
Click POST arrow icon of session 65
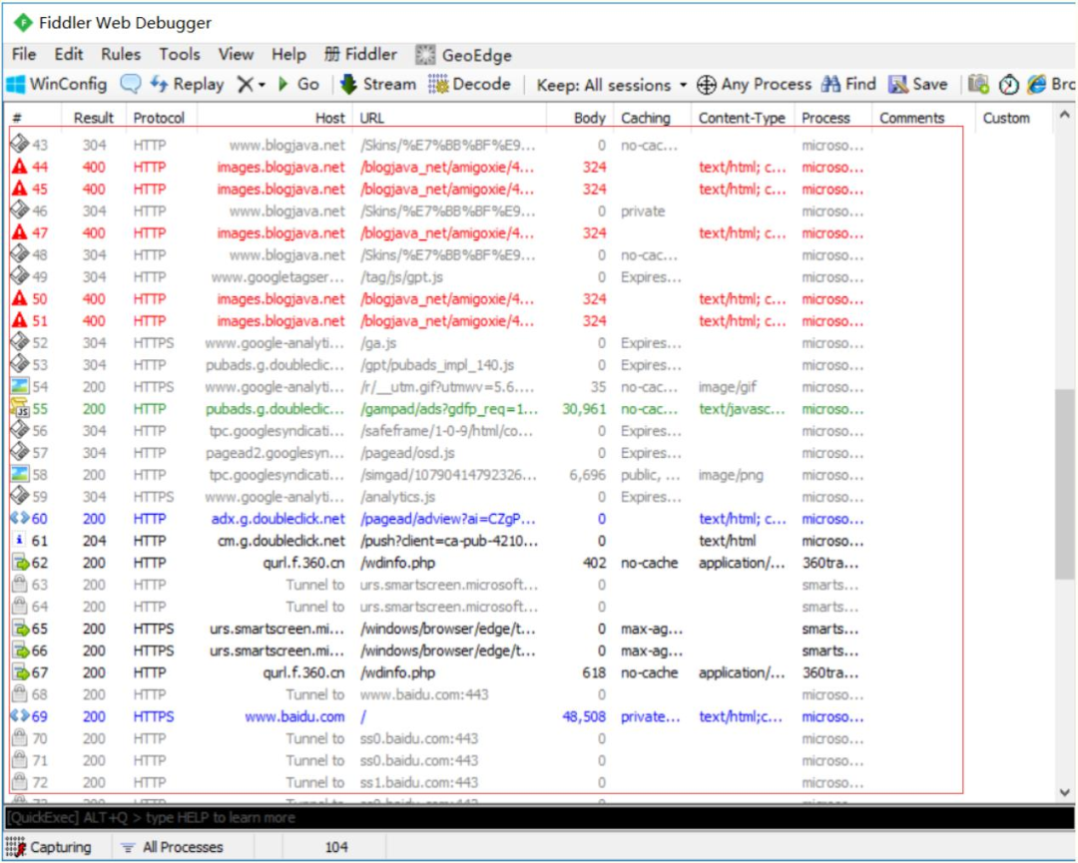21,629
